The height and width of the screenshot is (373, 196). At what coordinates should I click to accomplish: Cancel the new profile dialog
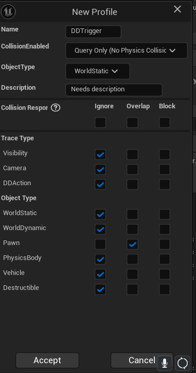[142, 360]
